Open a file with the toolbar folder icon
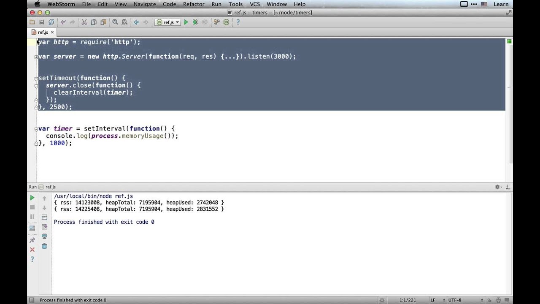This screenshot has width=540, height=304. pos(32,22)
